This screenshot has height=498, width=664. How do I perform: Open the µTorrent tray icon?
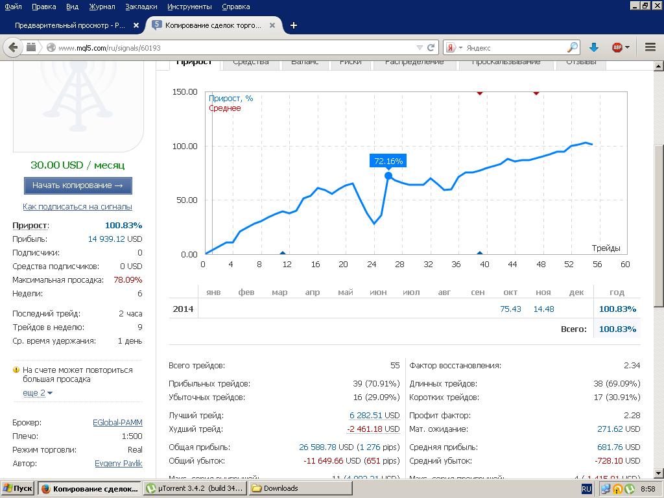(x=630, y=489)
